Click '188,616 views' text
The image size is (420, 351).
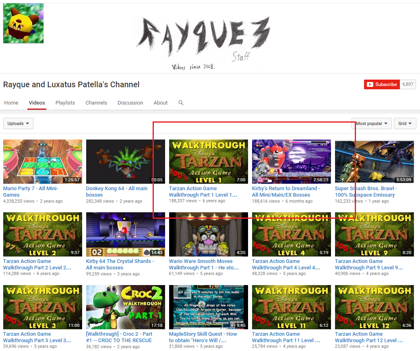266,201
